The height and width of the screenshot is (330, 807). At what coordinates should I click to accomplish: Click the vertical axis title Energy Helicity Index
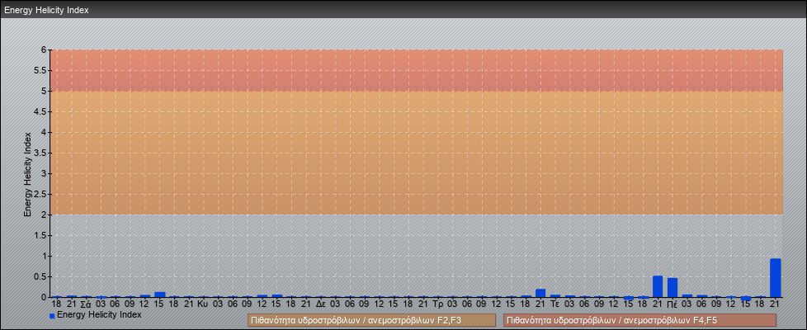28,174
